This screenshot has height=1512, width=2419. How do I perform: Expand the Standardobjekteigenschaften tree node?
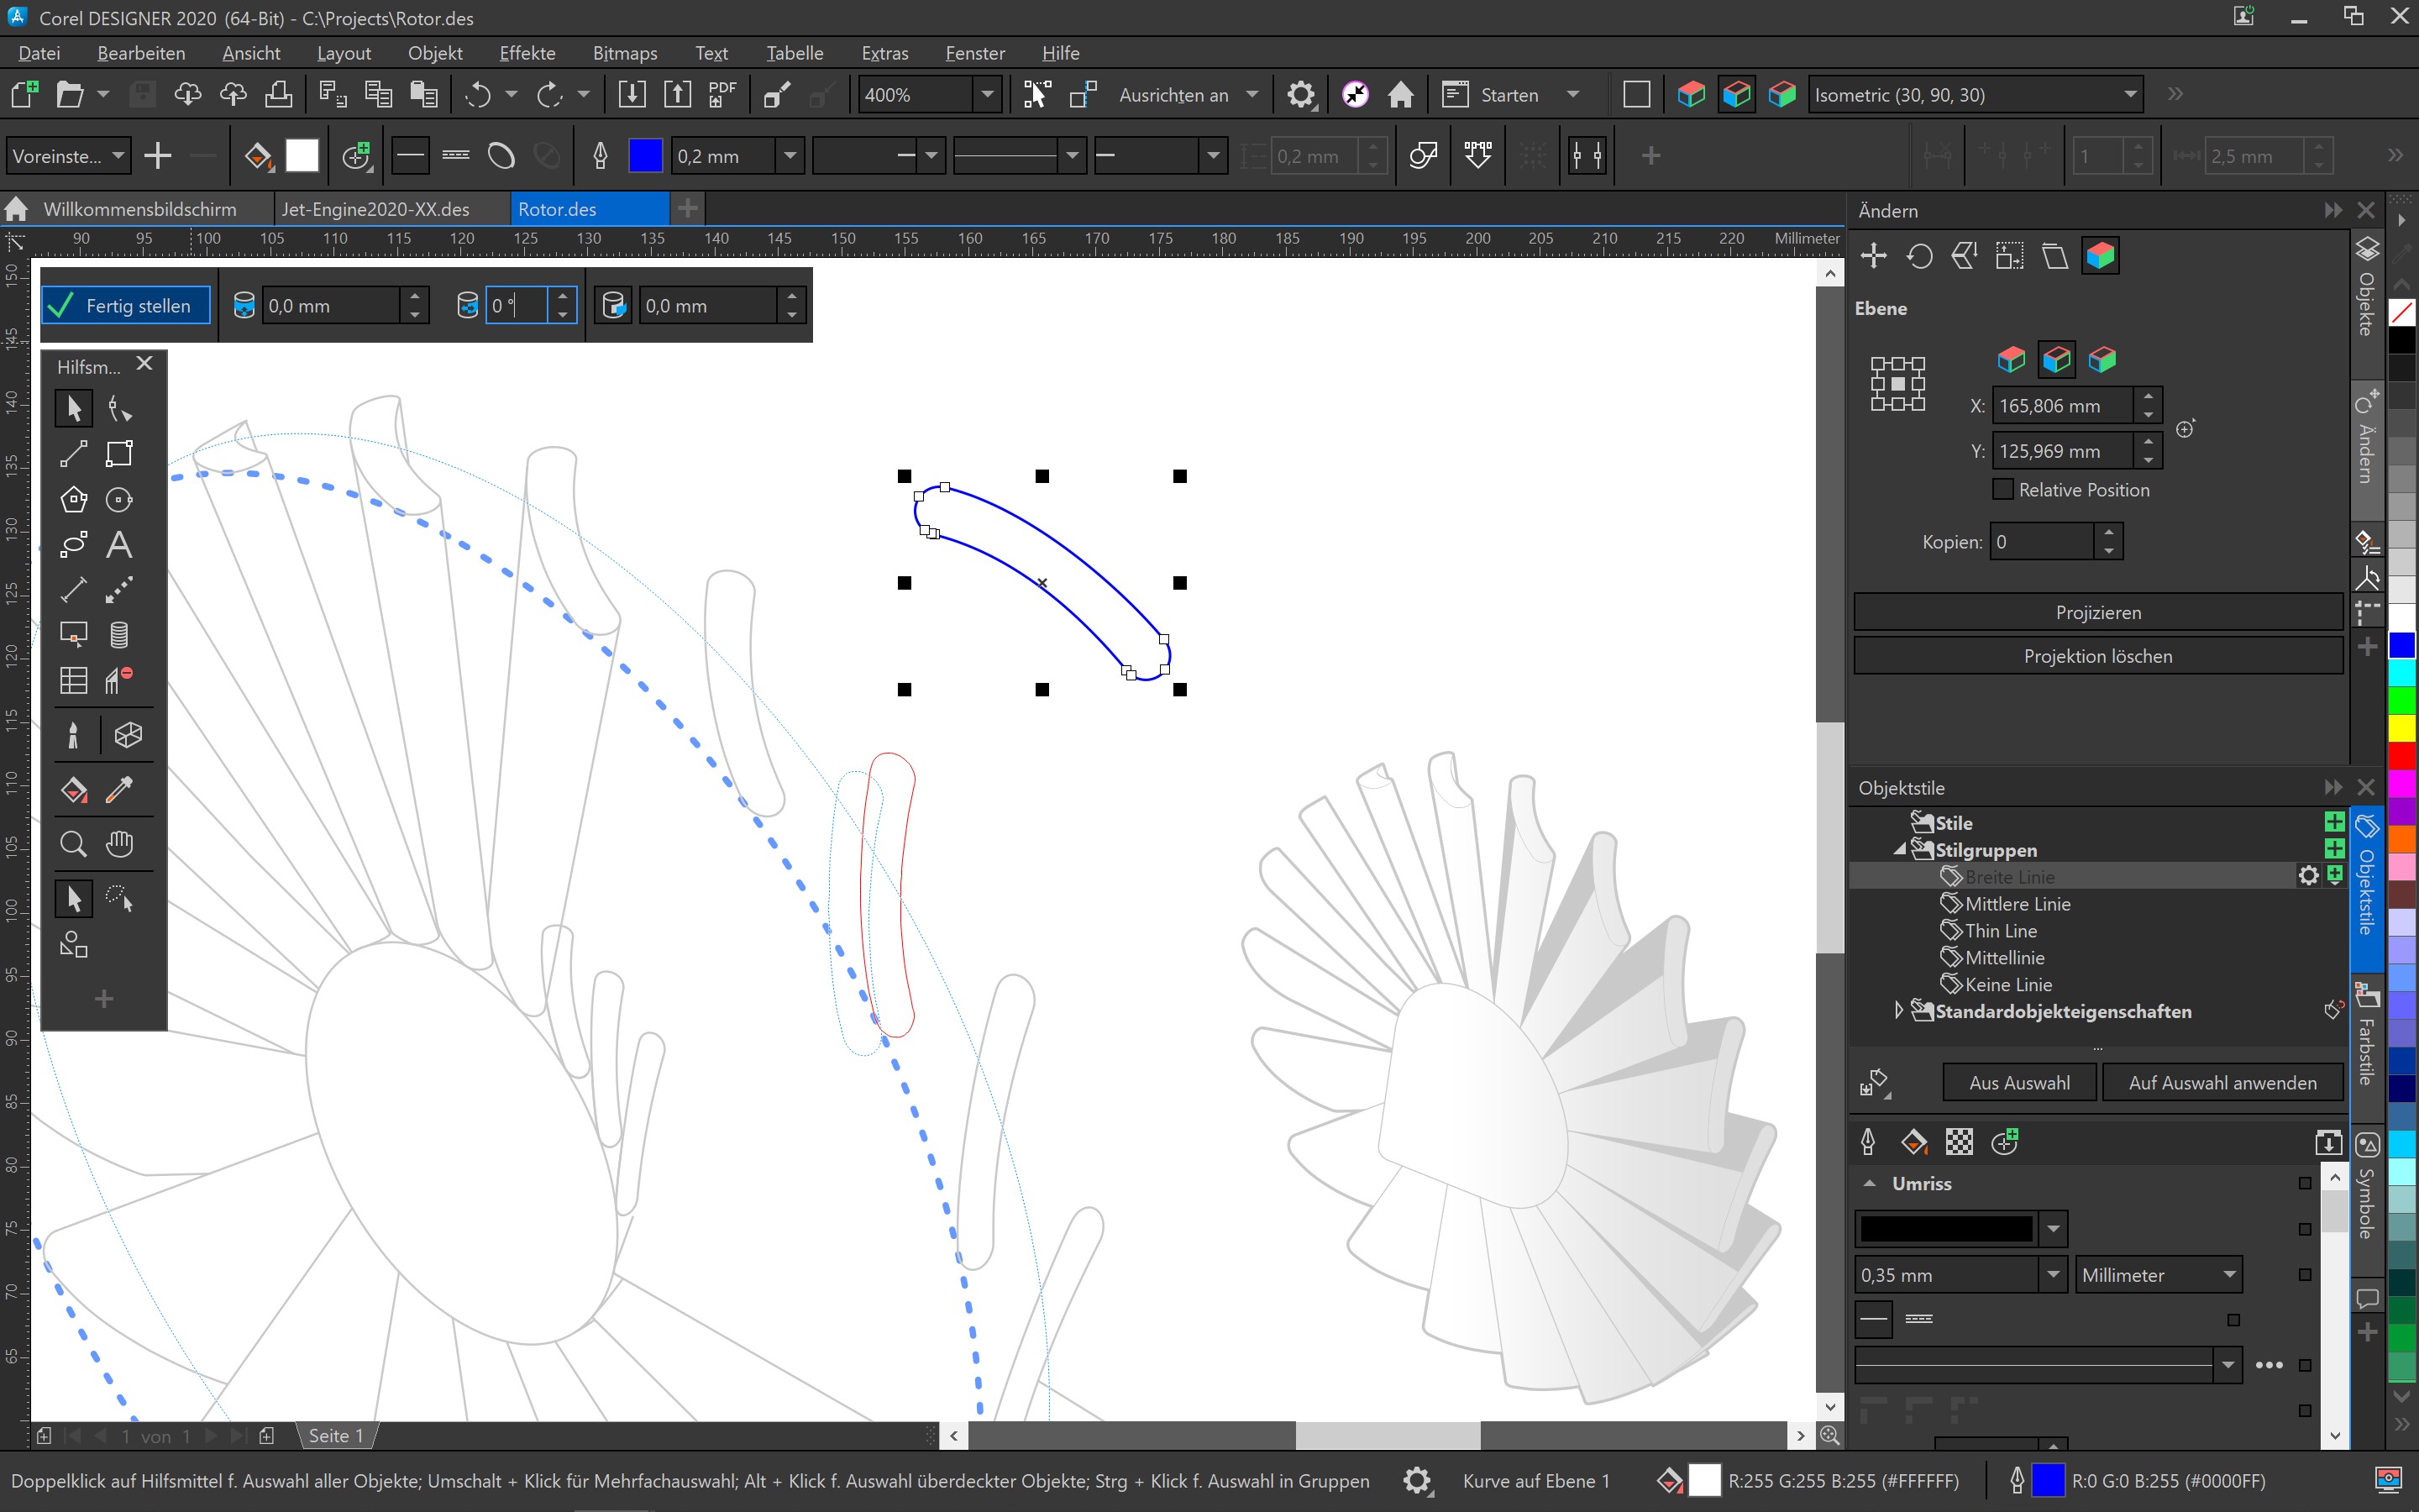tap(1898, 1011)
